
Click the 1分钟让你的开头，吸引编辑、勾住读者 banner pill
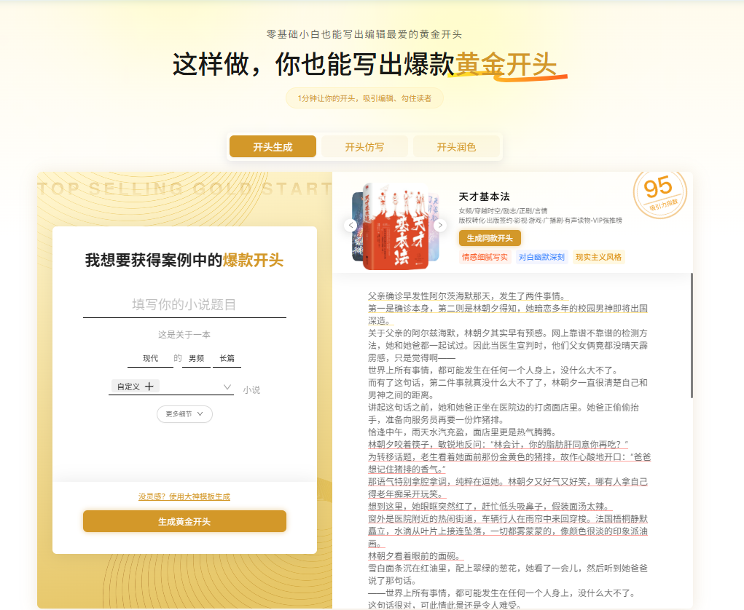pos(364,98)
